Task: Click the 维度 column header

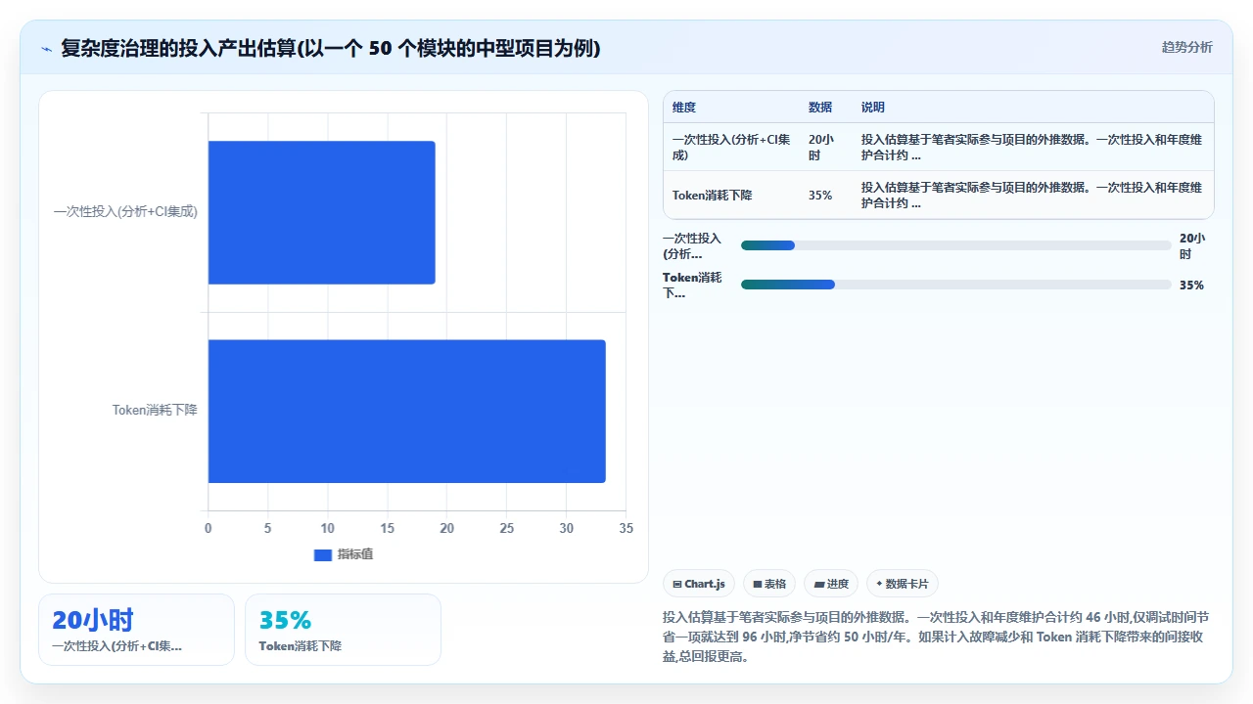Action: tap(684, 108)
